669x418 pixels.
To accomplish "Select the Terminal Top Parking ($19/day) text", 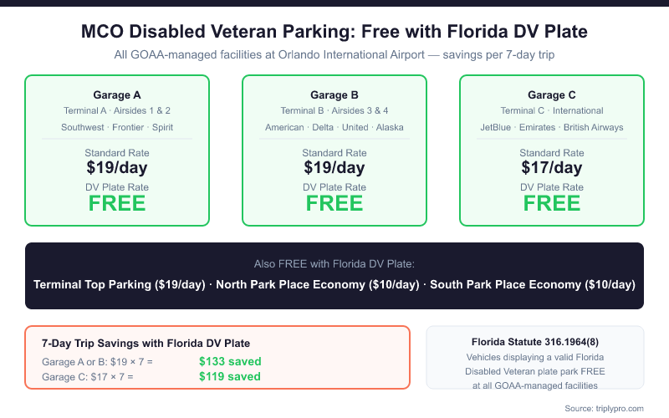I will pyautogui.click(x=120, y=284).
